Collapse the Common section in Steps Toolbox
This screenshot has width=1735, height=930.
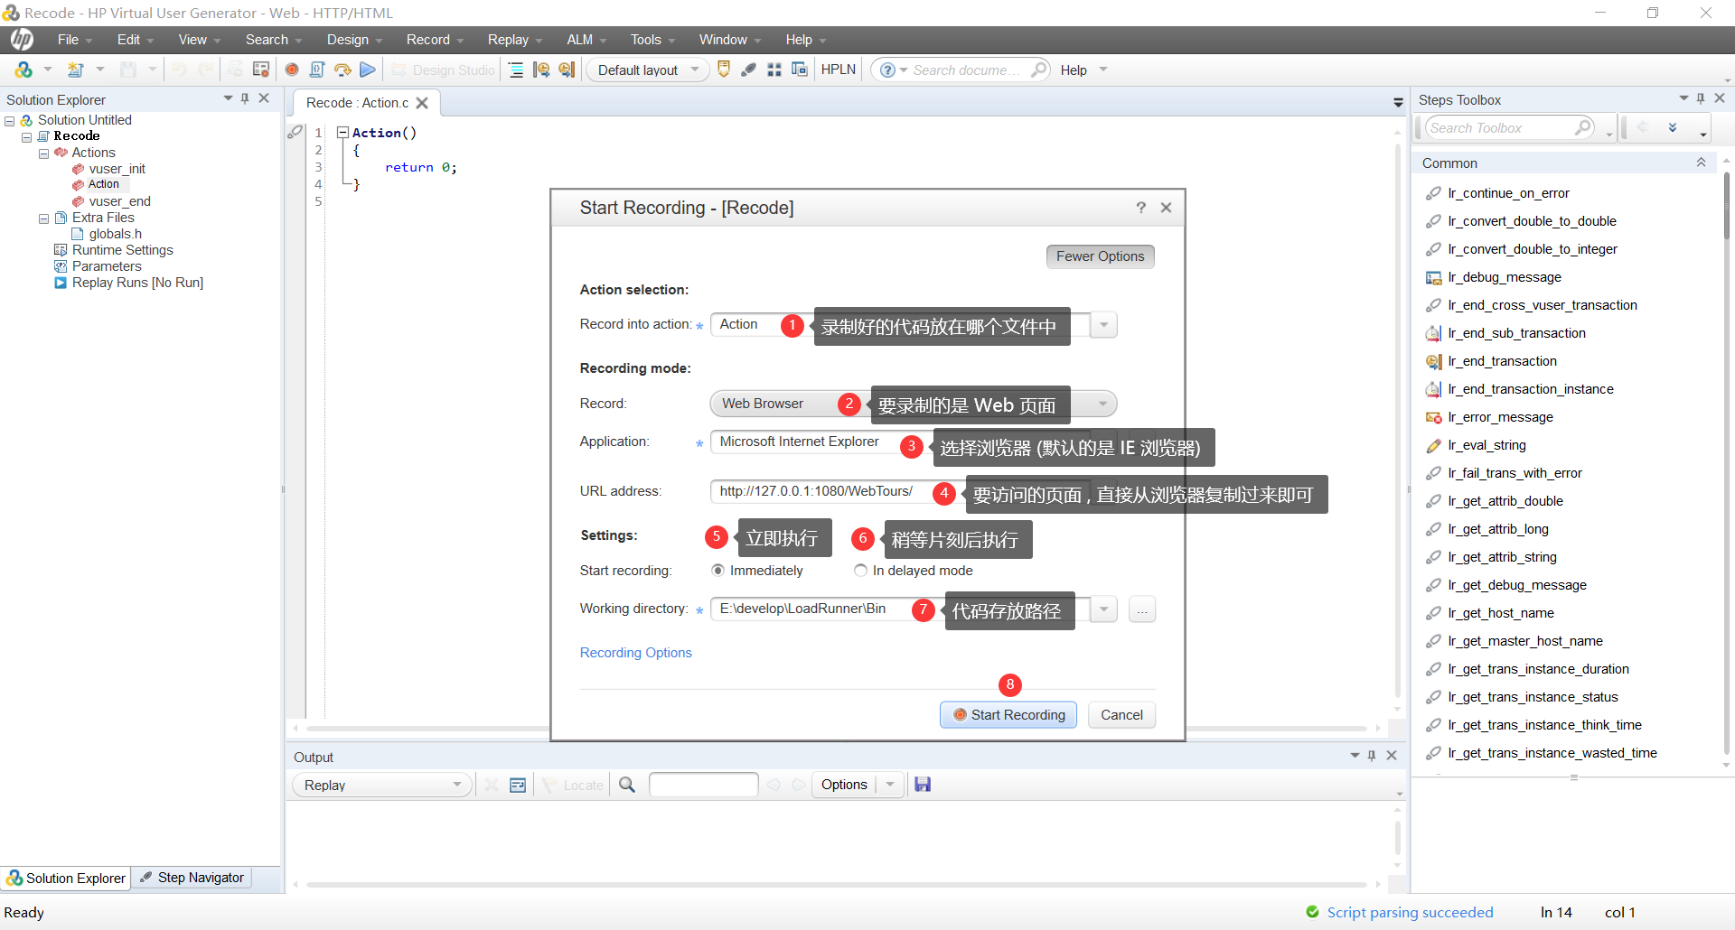[x=1701, y=163]
